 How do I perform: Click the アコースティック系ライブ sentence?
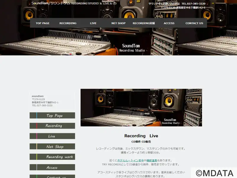coord(141,172)
